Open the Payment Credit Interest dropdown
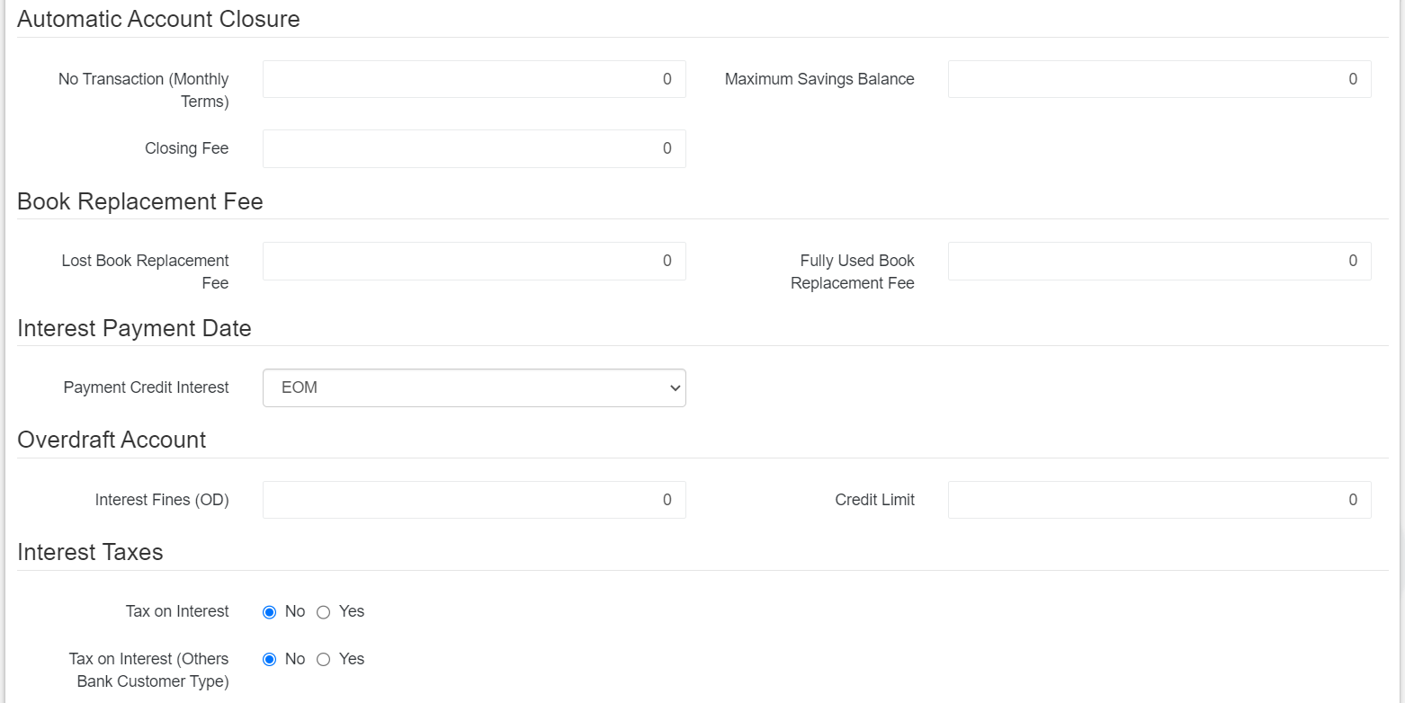The image size is (1405, 703). click(474, 387)
